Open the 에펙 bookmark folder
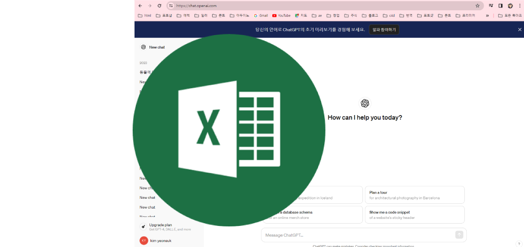524x247 pixels. (x=183, y=15)
